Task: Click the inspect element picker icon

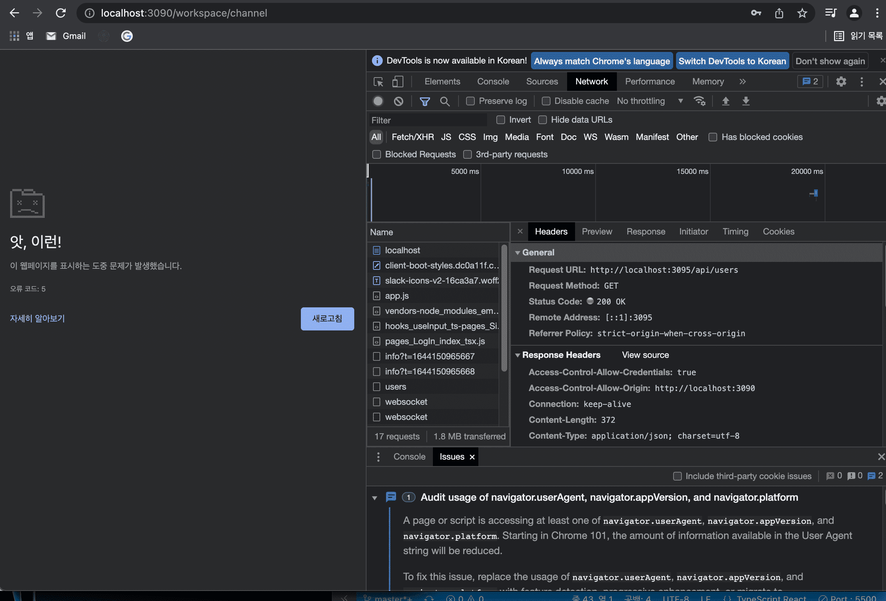Action: [378, 82]
